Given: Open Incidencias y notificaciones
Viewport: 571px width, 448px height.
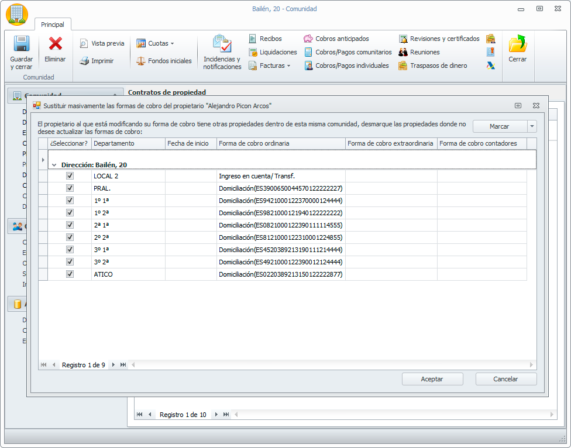Looking at the screenshot, I should (222, 44).
